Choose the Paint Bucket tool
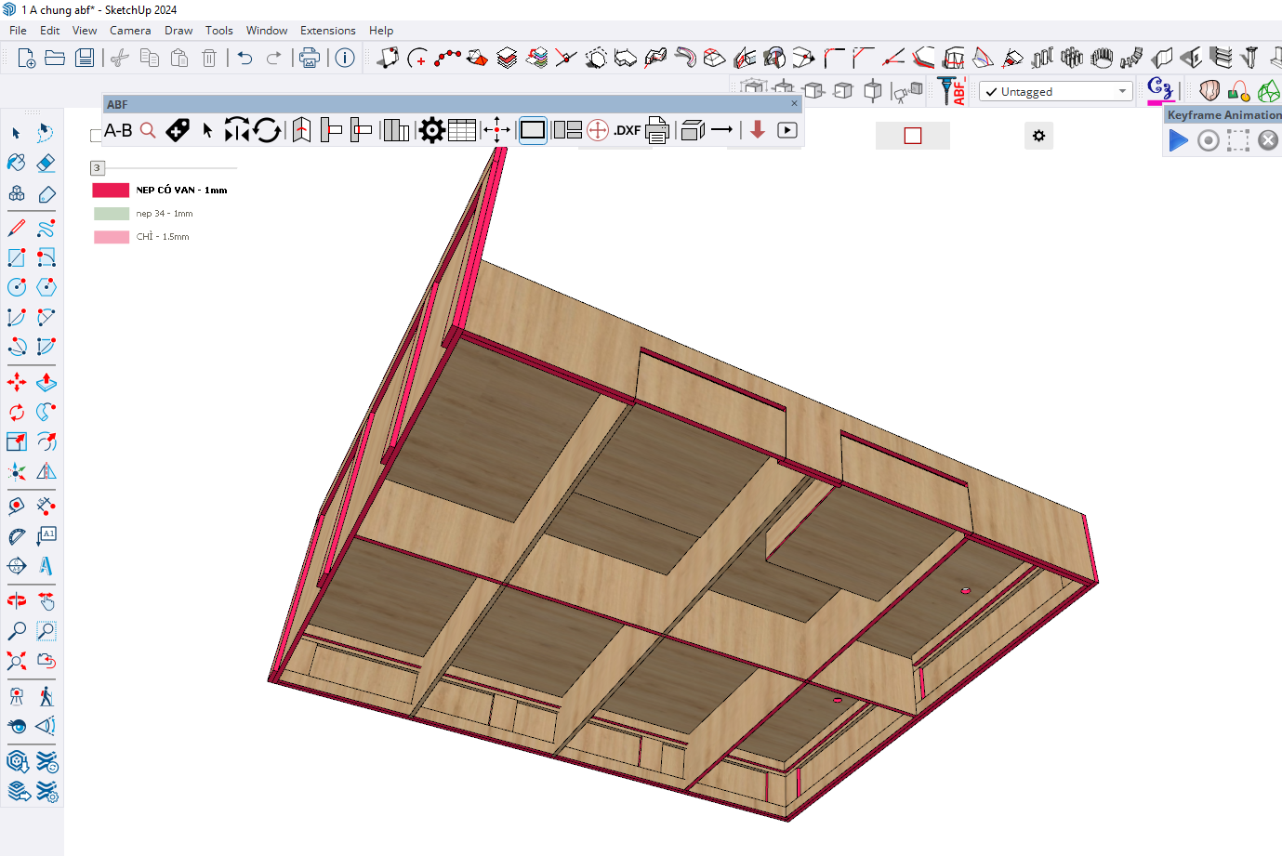Screen dimensions: 1282x856 pyautogui.click(x=17, y=164)
